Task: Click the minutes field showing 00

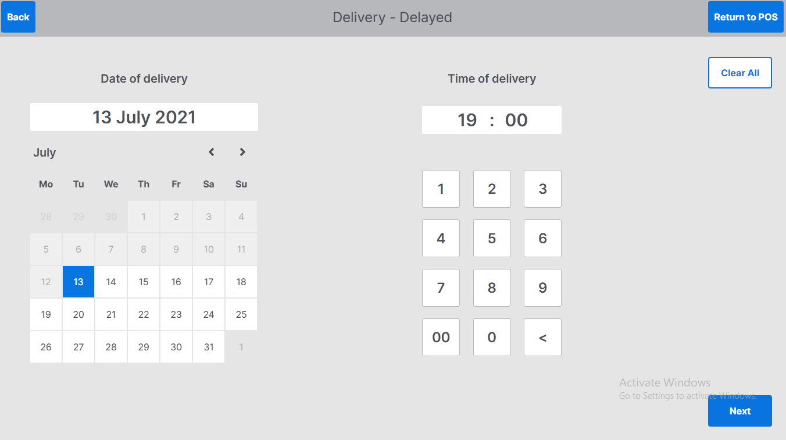Action: point(516,120)
